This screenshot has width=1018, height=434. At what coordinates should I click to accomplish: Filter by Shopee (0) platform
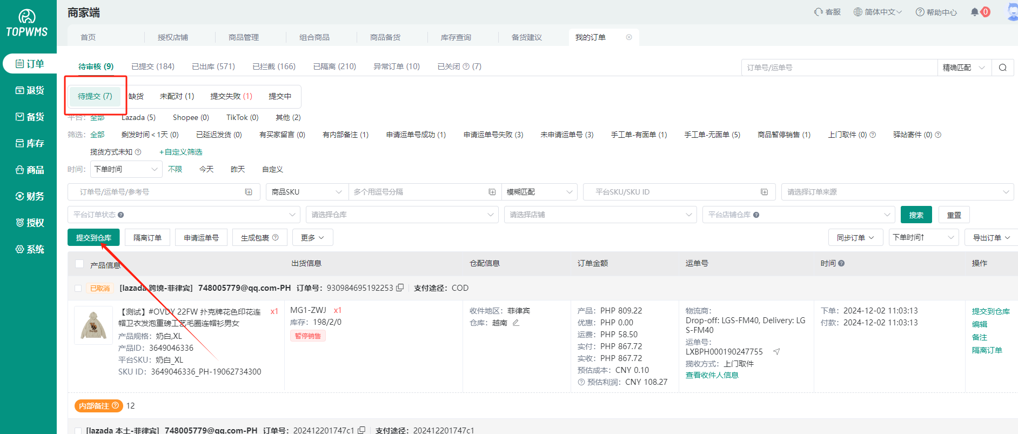pyautogui.click(x=191, y=117)
